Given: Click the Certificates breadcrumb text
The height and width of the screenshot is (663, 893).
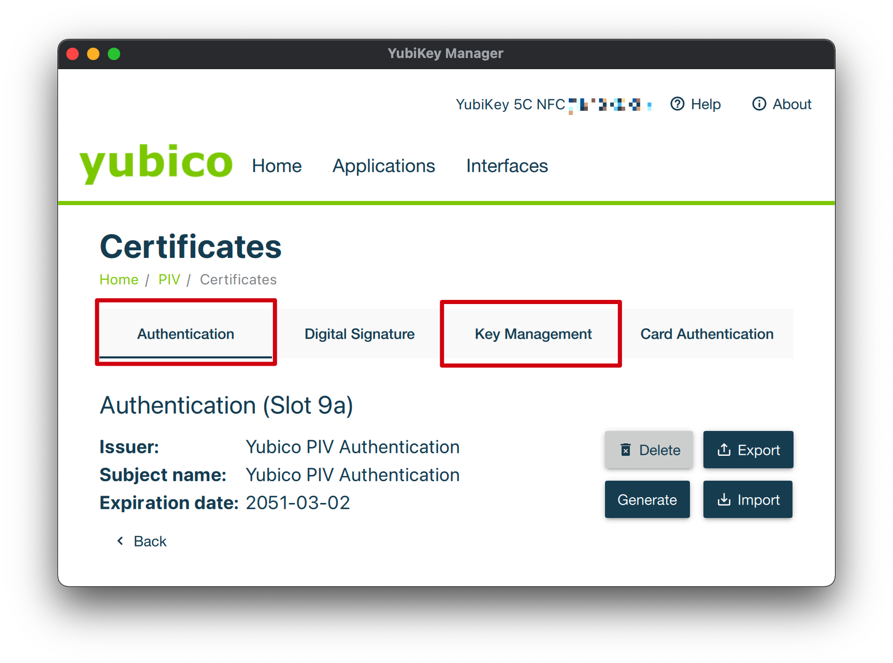Looking at the screenshot, I should [238, 280].
